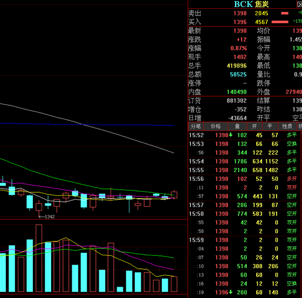
Task: Click the 量比 label
Action: click(x=264, y=74)
